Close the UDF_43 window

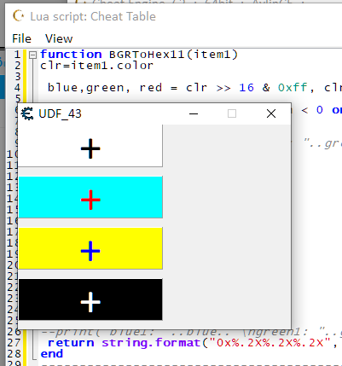tap(271, 113)
